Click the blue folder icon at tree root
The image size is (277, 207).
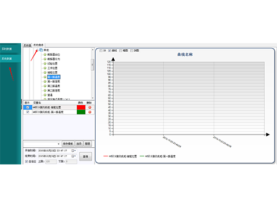point(41,50)
